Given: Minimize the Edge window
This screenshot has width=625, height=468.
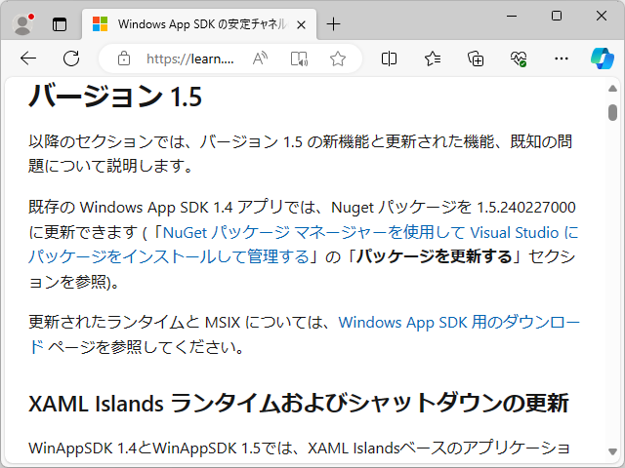Looking at the screenshot, I should click(512, 16).
